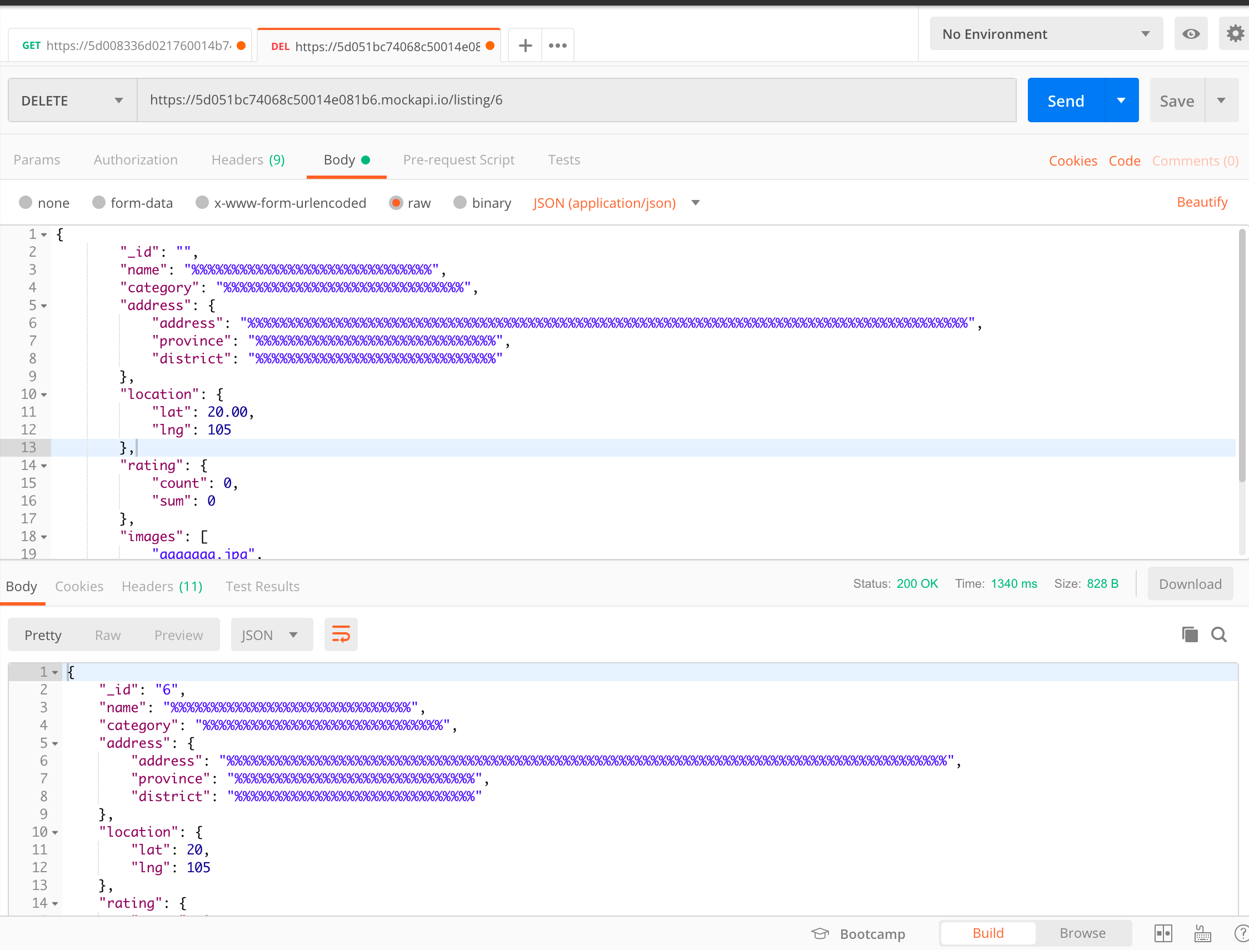Select the form-data body type radio
Image resolution: width=1249 pixels, height=950 pixels.
[x=98, y=202]
